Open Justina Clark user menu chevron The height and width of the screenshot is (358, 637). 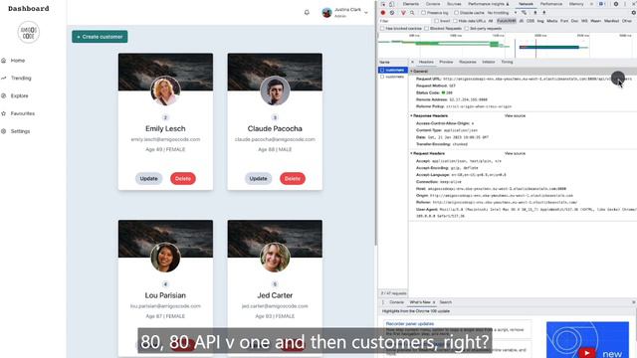pos(366,13)
